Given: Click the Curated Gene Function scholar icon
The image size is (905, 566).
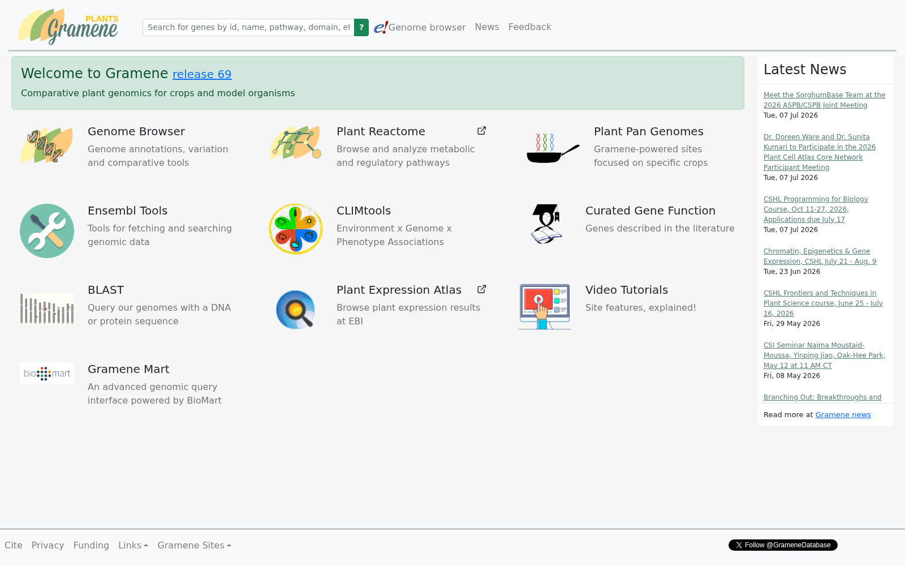Looking at the screenshot, I should click(x=546, y=224).
